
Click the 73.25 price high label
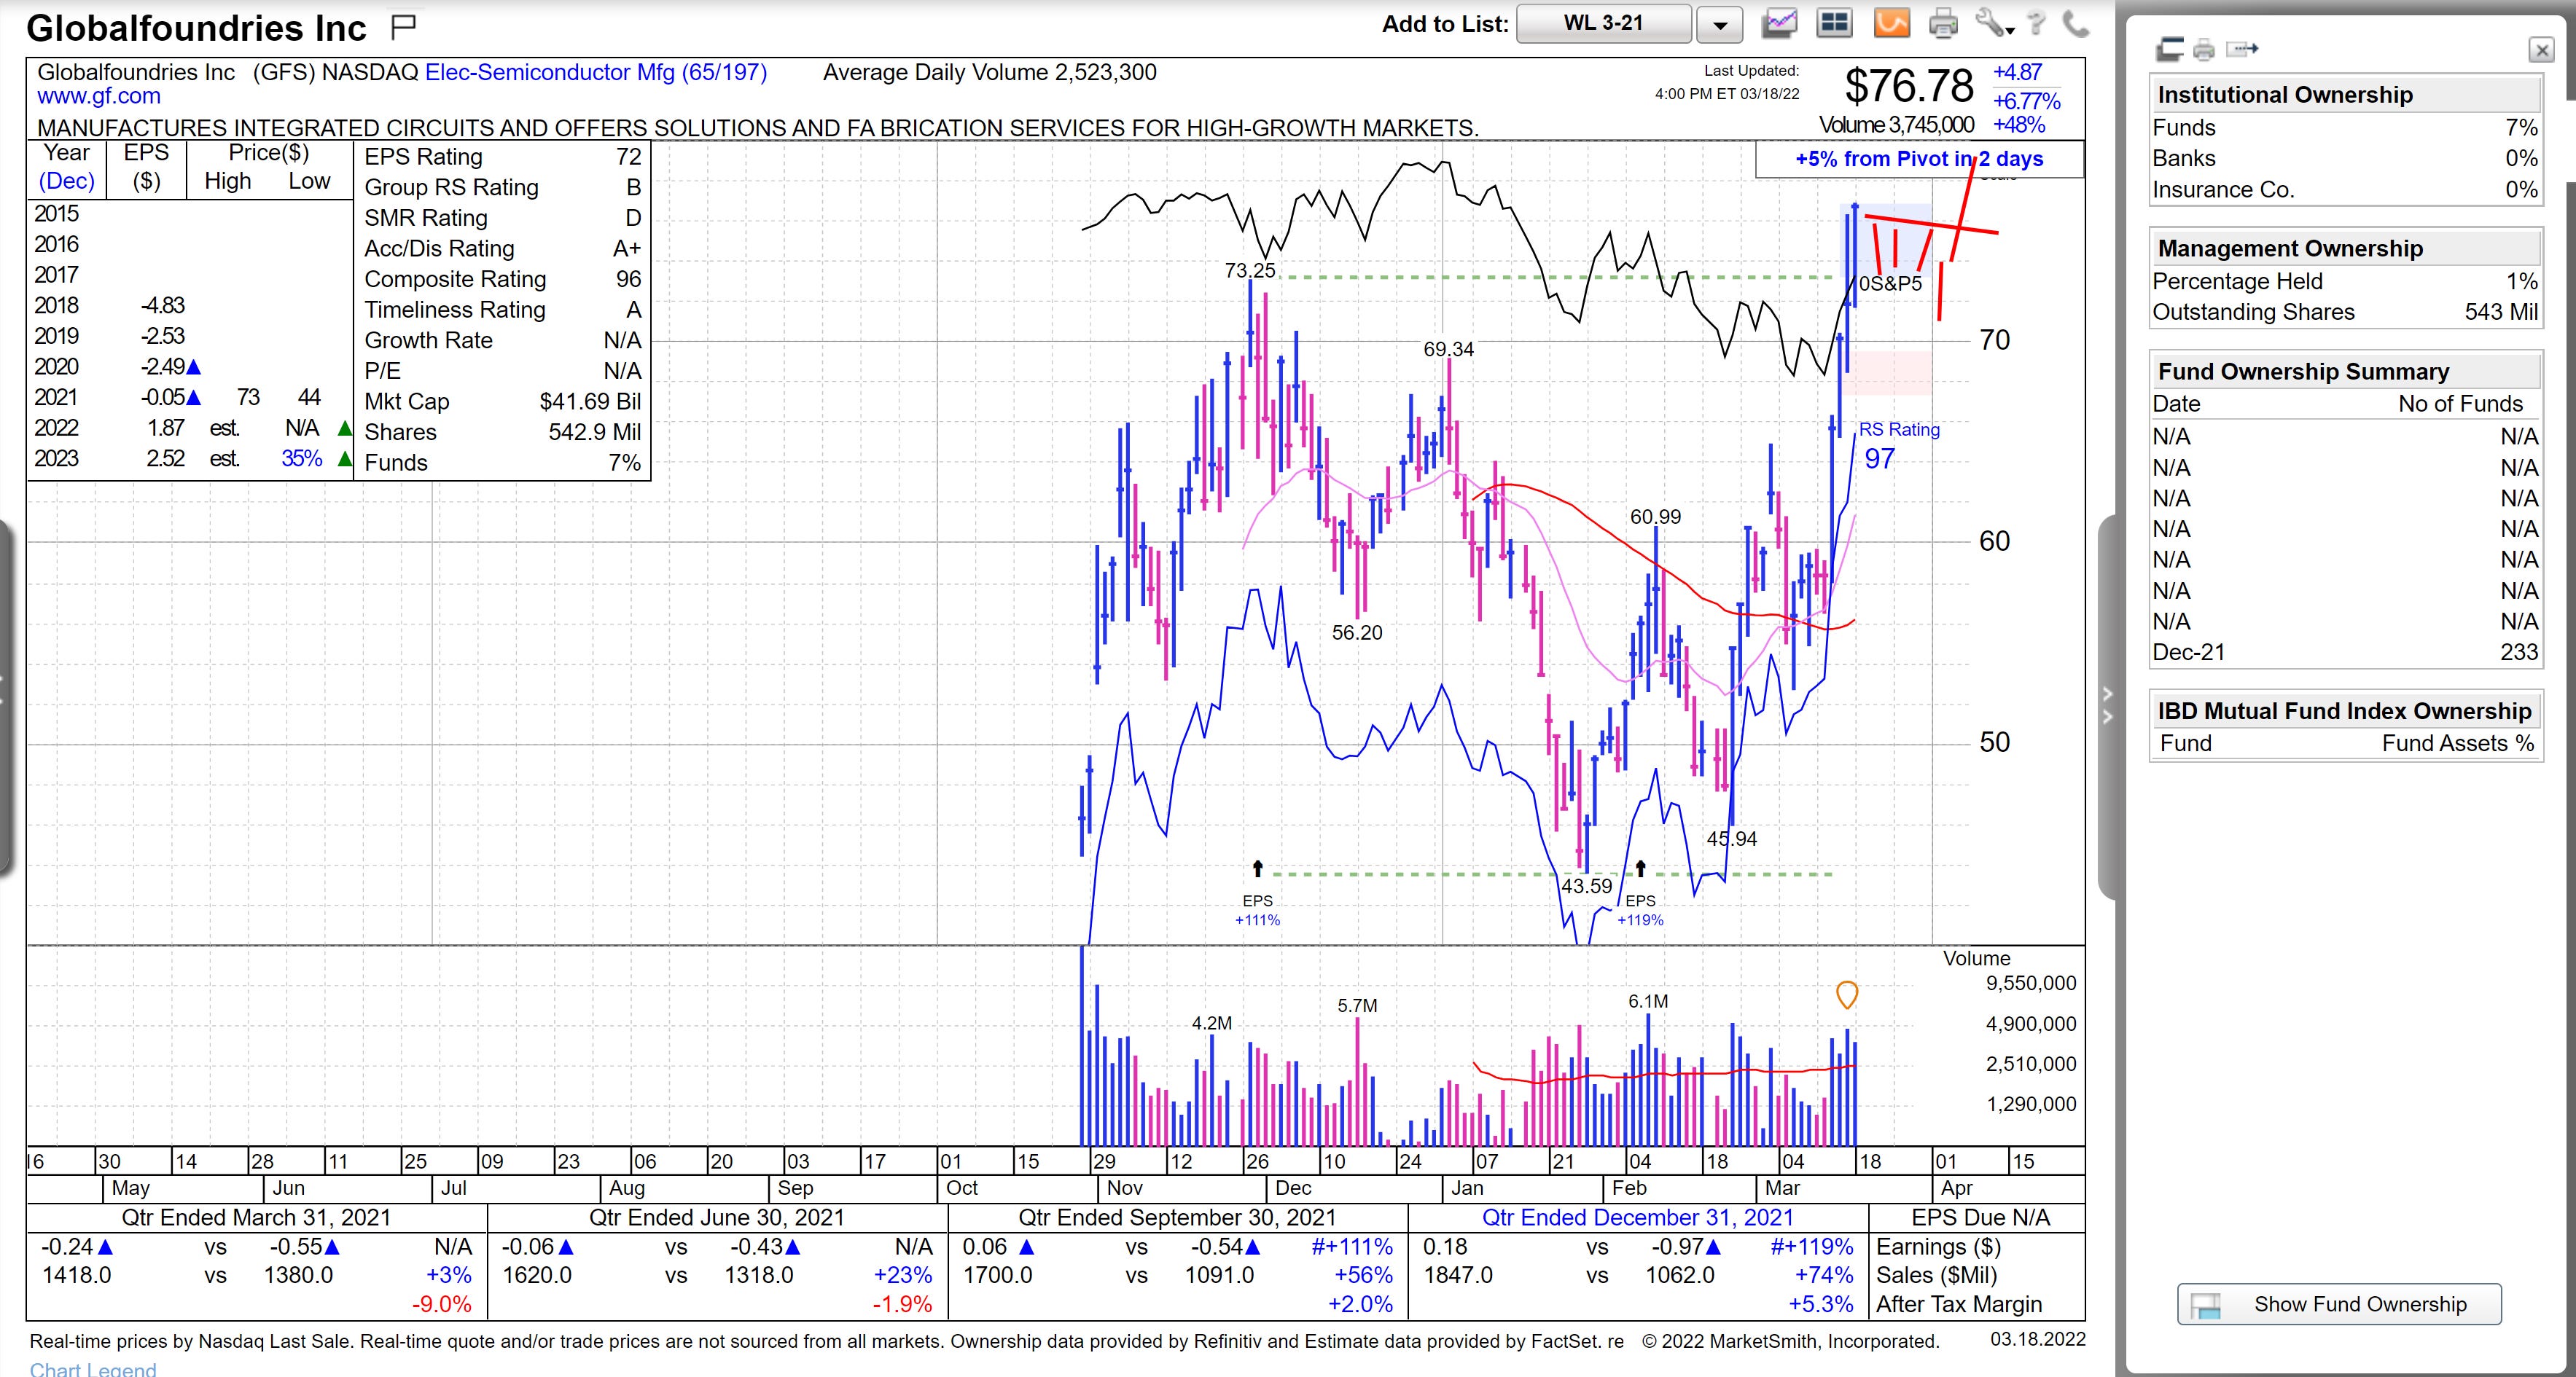[x=1250, y=271]
